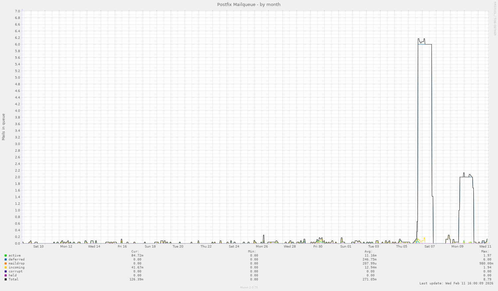Click the Mails in queue axis label
This screenshot has width=498, height=291.
click(4, 126)
